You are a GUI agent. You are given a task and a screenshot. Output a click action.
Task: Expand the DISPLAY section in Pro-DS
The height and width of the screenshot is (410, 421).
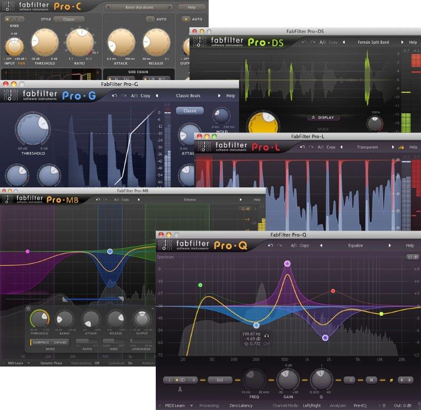click(x=323, y=117)
